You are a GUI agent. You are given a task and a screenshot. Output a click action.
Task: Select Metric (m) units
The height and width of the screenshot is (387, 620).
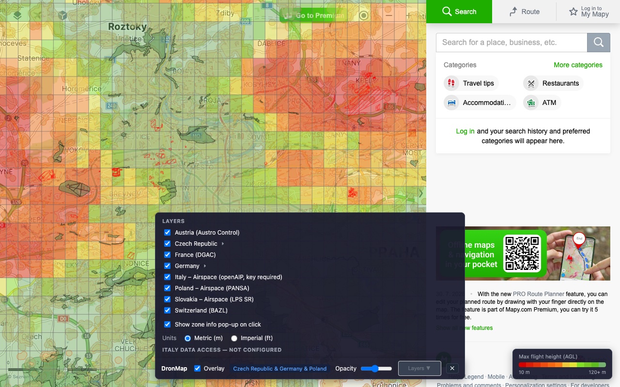point(188,338)
